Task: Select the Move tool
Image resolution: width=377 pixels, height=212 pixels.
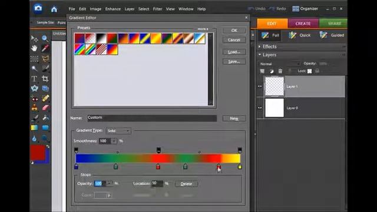Action: tap(34, 38)
